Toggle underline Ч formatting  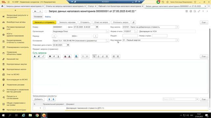click(x=58, y=56)
